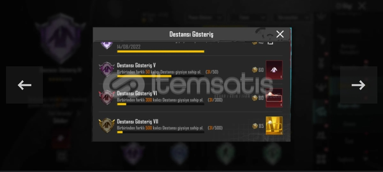Open the red crate reward for level VI
The height and width of the screenshot is (172, 383).
click(274, 98)
